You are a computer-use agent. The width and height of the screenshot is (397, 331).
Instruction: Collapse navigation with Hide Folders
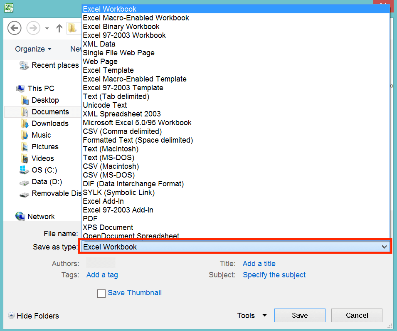tap(33, 316)
